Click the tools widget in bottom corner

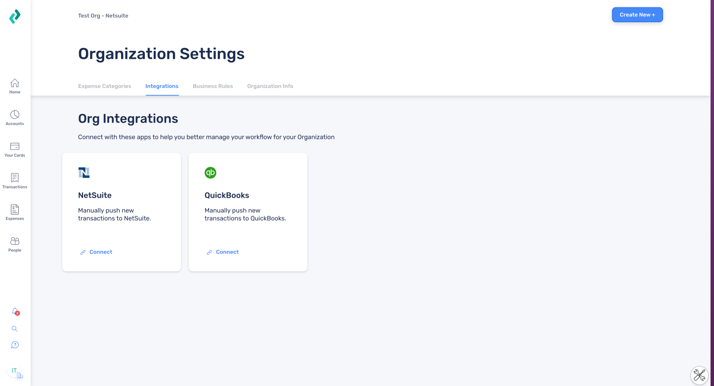(x=699, y=375)
